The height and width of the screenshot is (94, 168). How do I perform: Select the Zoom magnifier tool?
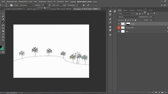(x=3, y=40)
